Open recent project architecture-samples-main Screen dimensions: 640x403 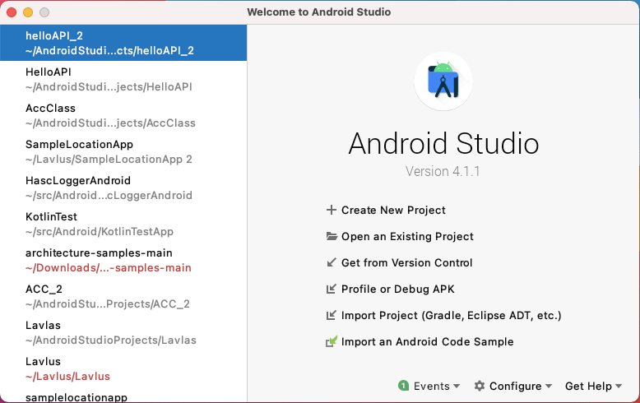pyautogui.click(x=123, y=260)
